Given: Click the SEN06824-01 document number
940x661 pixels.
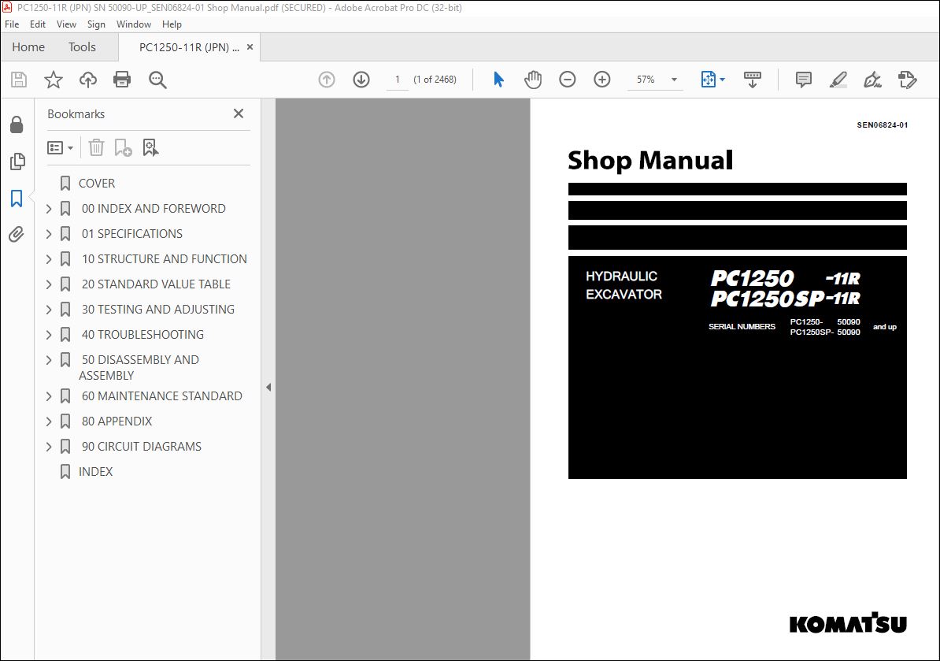Looking at the screenshot, I should point(882,125).
